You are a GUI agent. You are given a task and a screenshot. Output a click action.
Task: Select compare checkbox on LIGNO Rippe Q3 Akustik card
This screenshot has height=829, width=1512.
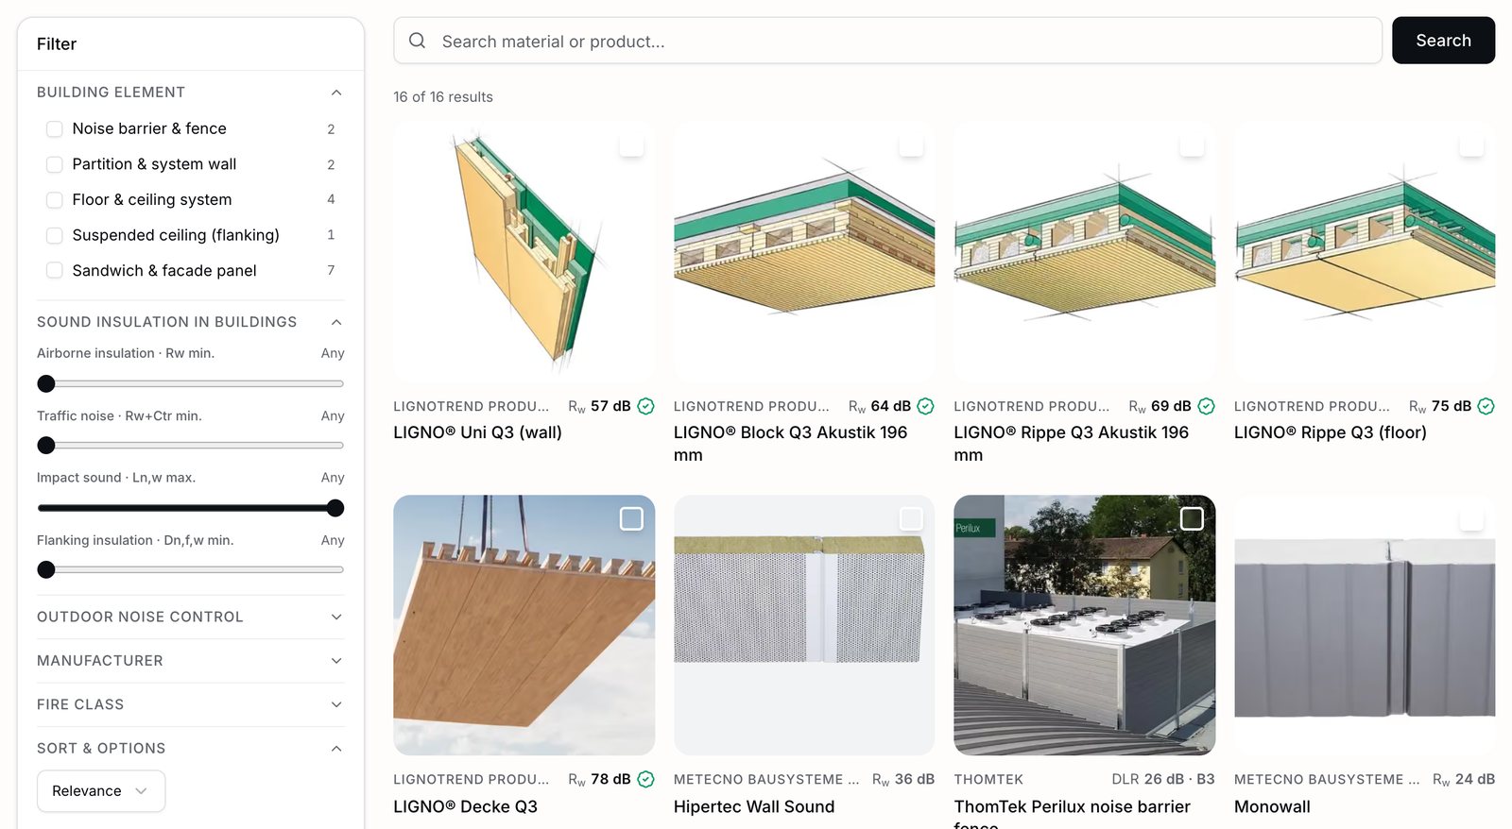tap(1192, 145)
